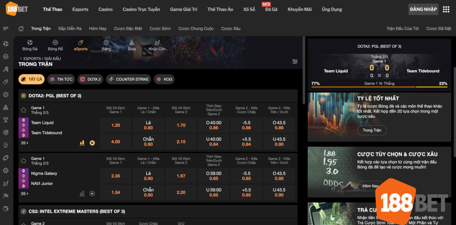
Task: Select rugby ball icon in left sidebar
Action: point(5,158)
